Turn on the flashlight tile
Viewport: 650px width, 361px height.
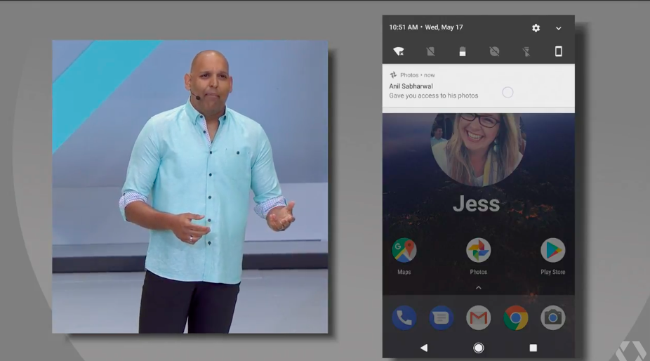tap(526, 51)
